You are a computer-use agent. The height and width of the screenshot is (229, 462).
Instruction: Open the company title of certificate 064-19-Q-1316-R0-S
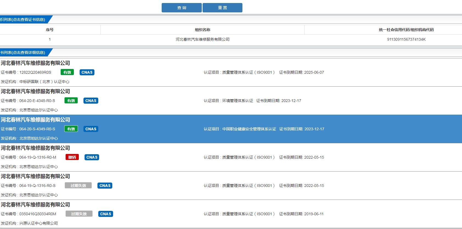point(35,176)
